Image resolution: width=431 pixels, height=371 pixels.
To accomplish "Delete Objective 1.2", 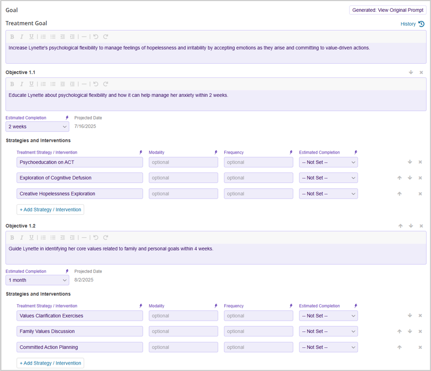I will tap(421, 226).
